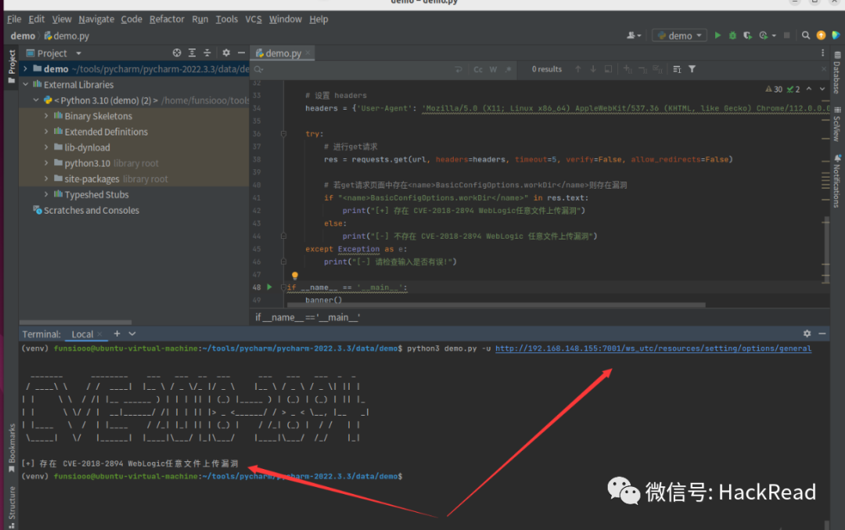Open terminal session list dropdown chevron

[x=132, y=334]
